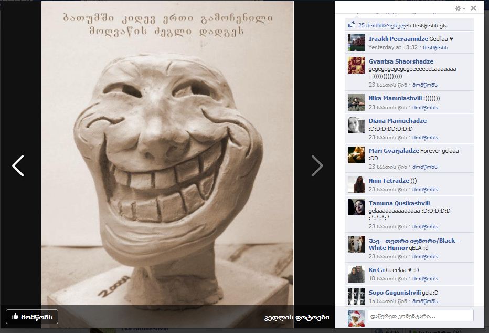Image resolution: width=489 pixels, height=333 pixels.
Task: Go to the next photo arrow
Action: coord(317,166)
